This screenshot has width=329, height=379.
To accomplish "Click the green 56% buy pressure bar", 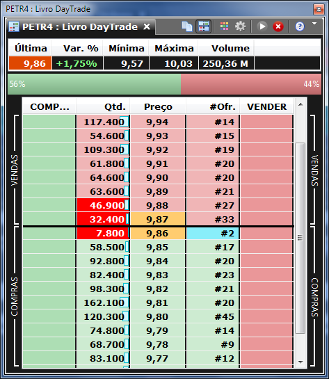I will (95, 84).
